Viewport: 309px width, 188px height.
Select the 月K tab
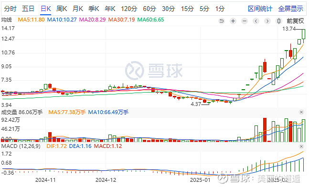(78, 9)
